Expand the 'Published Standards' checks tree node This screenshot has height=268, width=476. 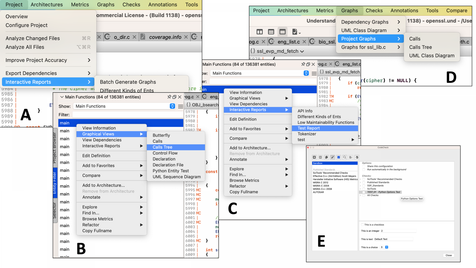pyautogui.click(x=360, y=182)
